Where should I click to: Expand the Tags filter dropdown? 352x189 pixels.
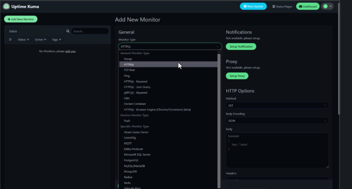coord(57,40)
